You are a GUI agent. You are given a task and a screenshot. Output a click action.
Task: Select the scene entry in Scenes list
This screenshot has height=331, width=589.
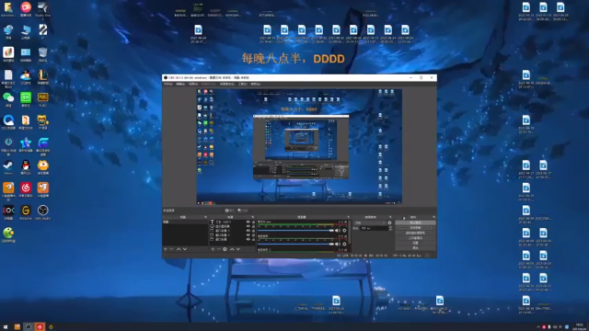pos(185,223)
